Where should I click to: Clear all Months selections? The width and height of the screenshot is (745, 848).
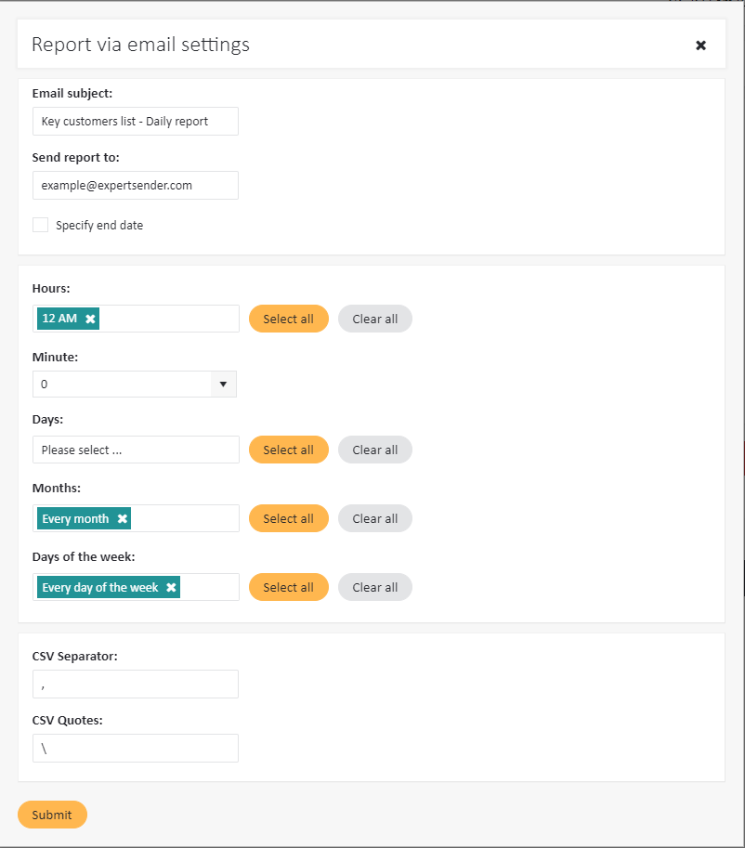click(374, 518)
